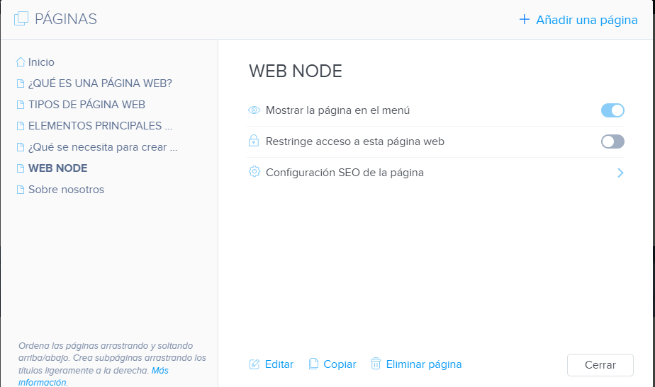
Task: Click the page icon next to TIPOS DE PÁGINA WEB
Action: click(x=21, y=105)
